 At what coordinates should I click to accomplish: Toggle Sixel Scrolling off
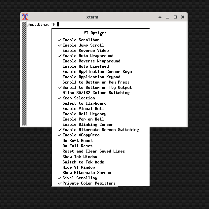[101, 178]
